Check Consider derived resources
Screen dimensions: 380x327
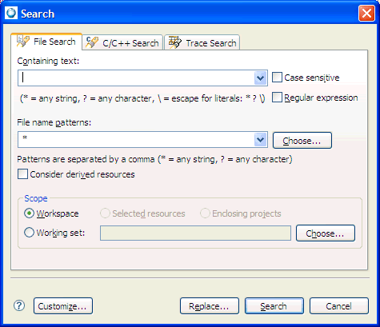(x=22, y=174)
